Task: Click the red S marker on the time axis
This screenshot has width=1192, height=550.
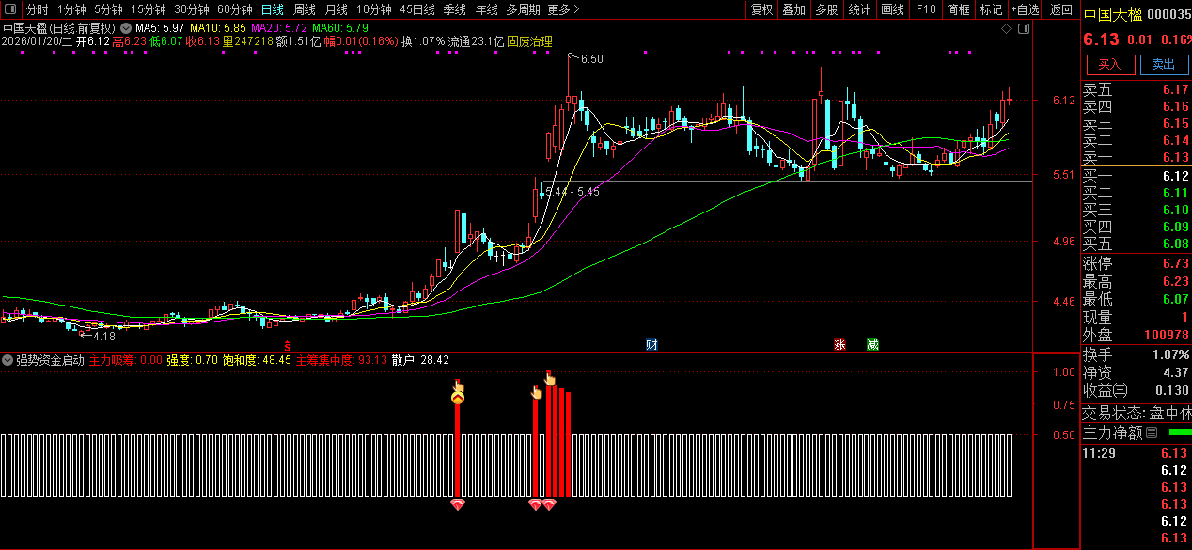Action: click(288, 345)
